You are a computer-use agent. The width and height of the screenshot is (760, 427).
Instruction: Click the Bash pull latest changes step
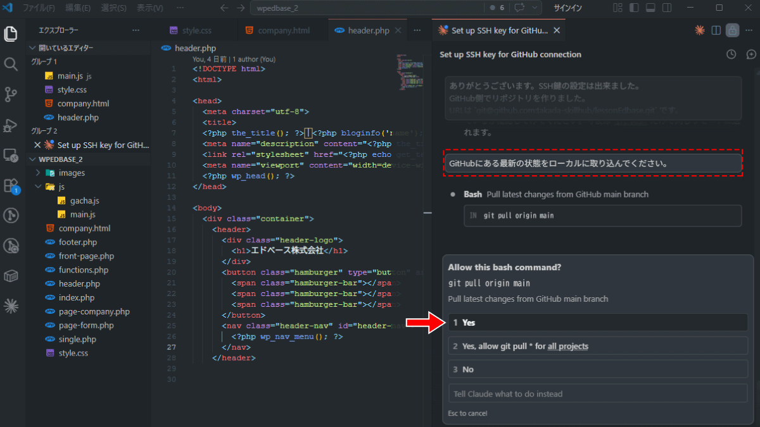point(556,195)
